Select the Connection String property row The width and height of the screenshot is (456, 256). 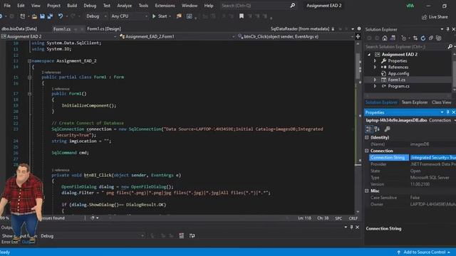(413, 157)
